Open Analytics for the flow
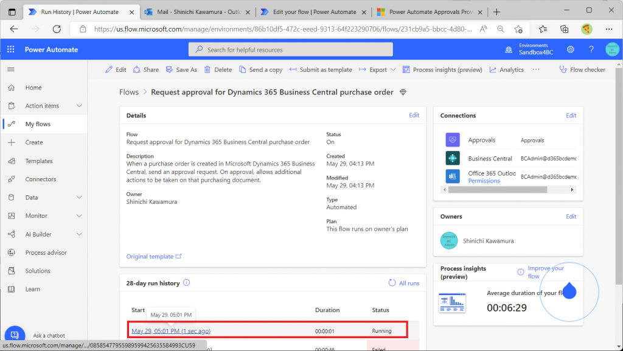623x351 pixels. (507, 69)
